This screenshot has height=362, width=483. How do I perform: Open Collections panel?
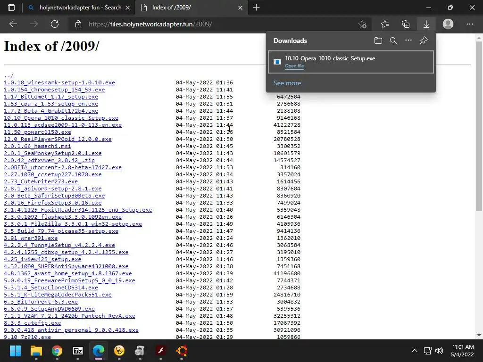click(x=406, y=24)
